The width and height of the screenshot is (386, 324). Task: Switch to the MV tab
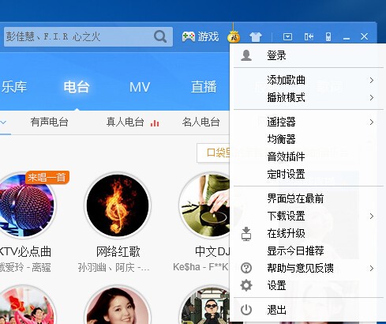[140, 87]
